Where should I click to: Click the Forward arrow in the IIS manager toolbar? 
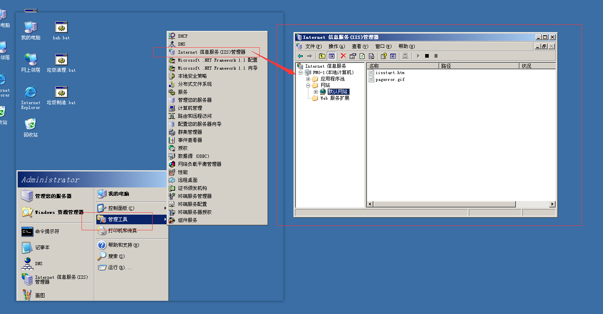pyautogui.click(x=310, y=56)
